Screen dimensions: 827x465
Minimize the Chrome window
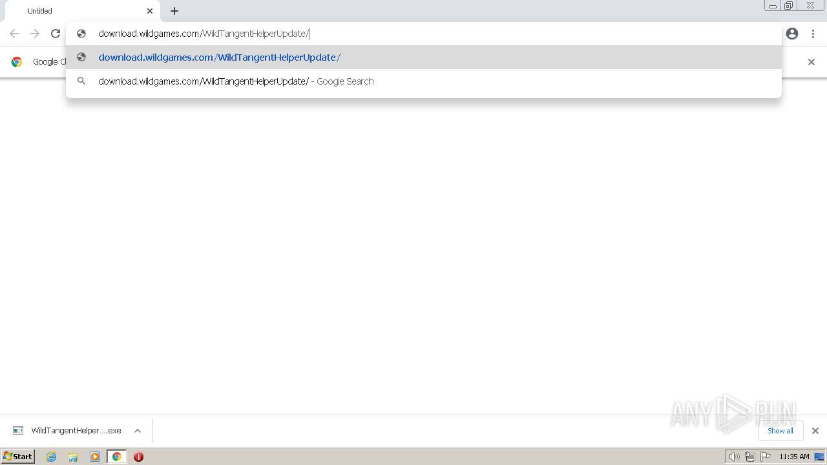pyautogui.click(x=773, y=6)
